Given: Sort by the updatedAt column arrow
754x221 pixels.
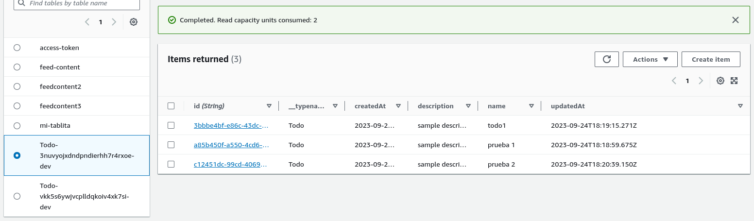Looking at the screenshot, I should (x=740, y=106).
